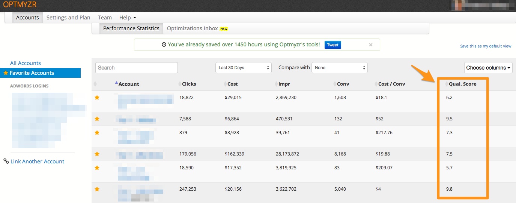Image resolution: width=516 pixels, height=203 pixels.
Task: Sort table by Clicks column
Action: (x=189, y=84)
